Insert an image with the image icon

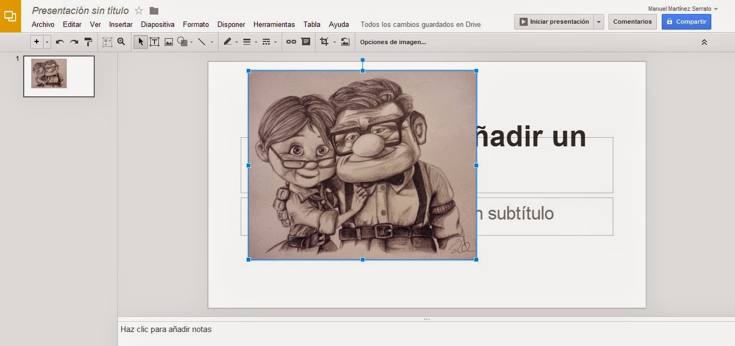coord(169,41)
